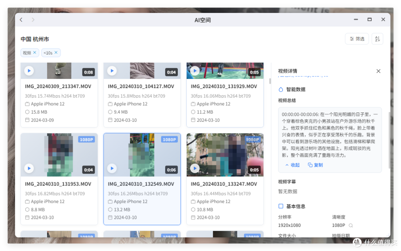The width and height of the screenshot is (401, 251).
Task: Click the 9.4 MB file size
Action: (121, 112)
